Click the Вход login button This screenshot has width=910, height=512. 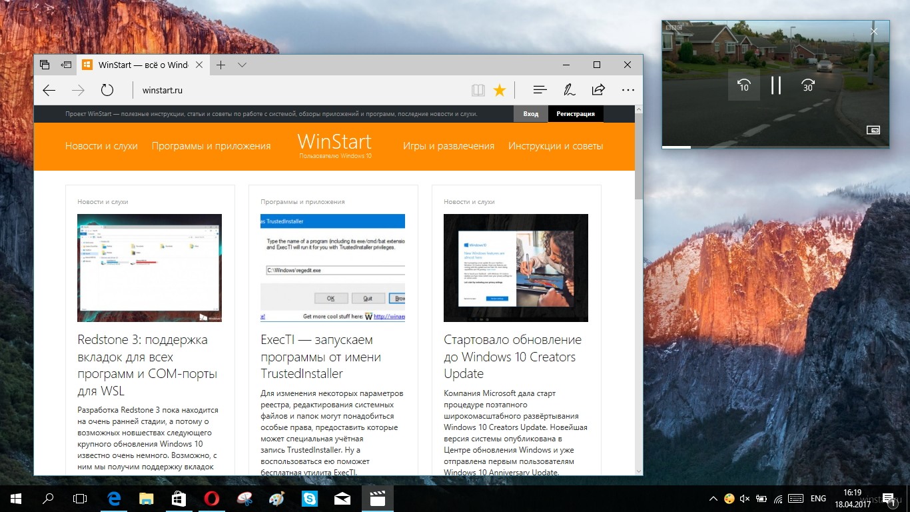[x=531, y=114]
